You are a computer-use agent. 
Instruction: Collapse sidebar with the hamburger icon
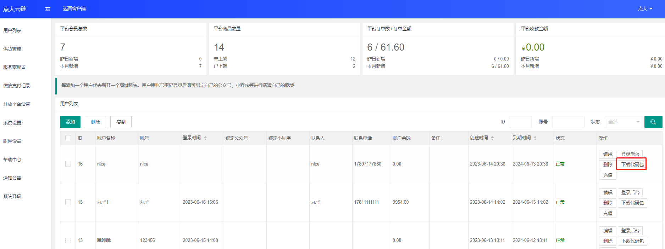(x=48, y=9)
